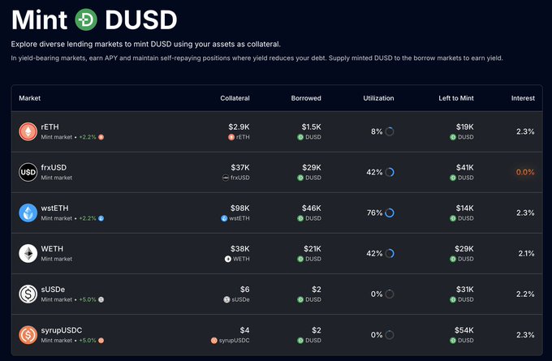Click the Mint DUSD page heading

[x=94, y=19]
